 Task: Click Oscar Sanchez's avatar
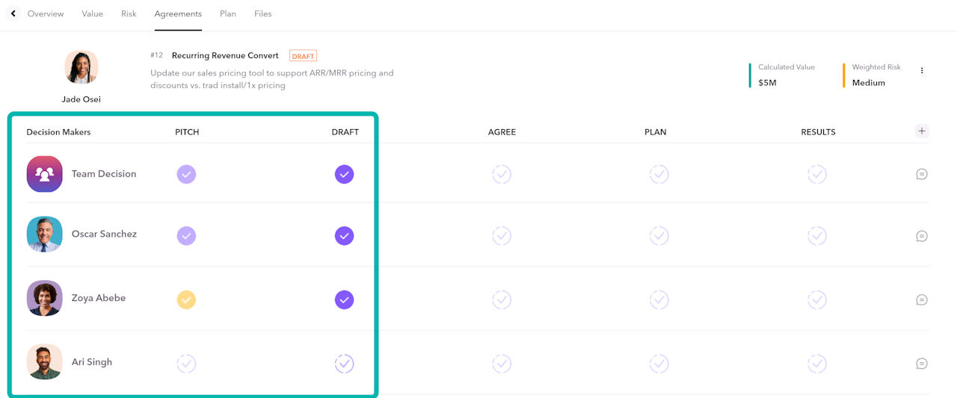(x=45, y=234)
